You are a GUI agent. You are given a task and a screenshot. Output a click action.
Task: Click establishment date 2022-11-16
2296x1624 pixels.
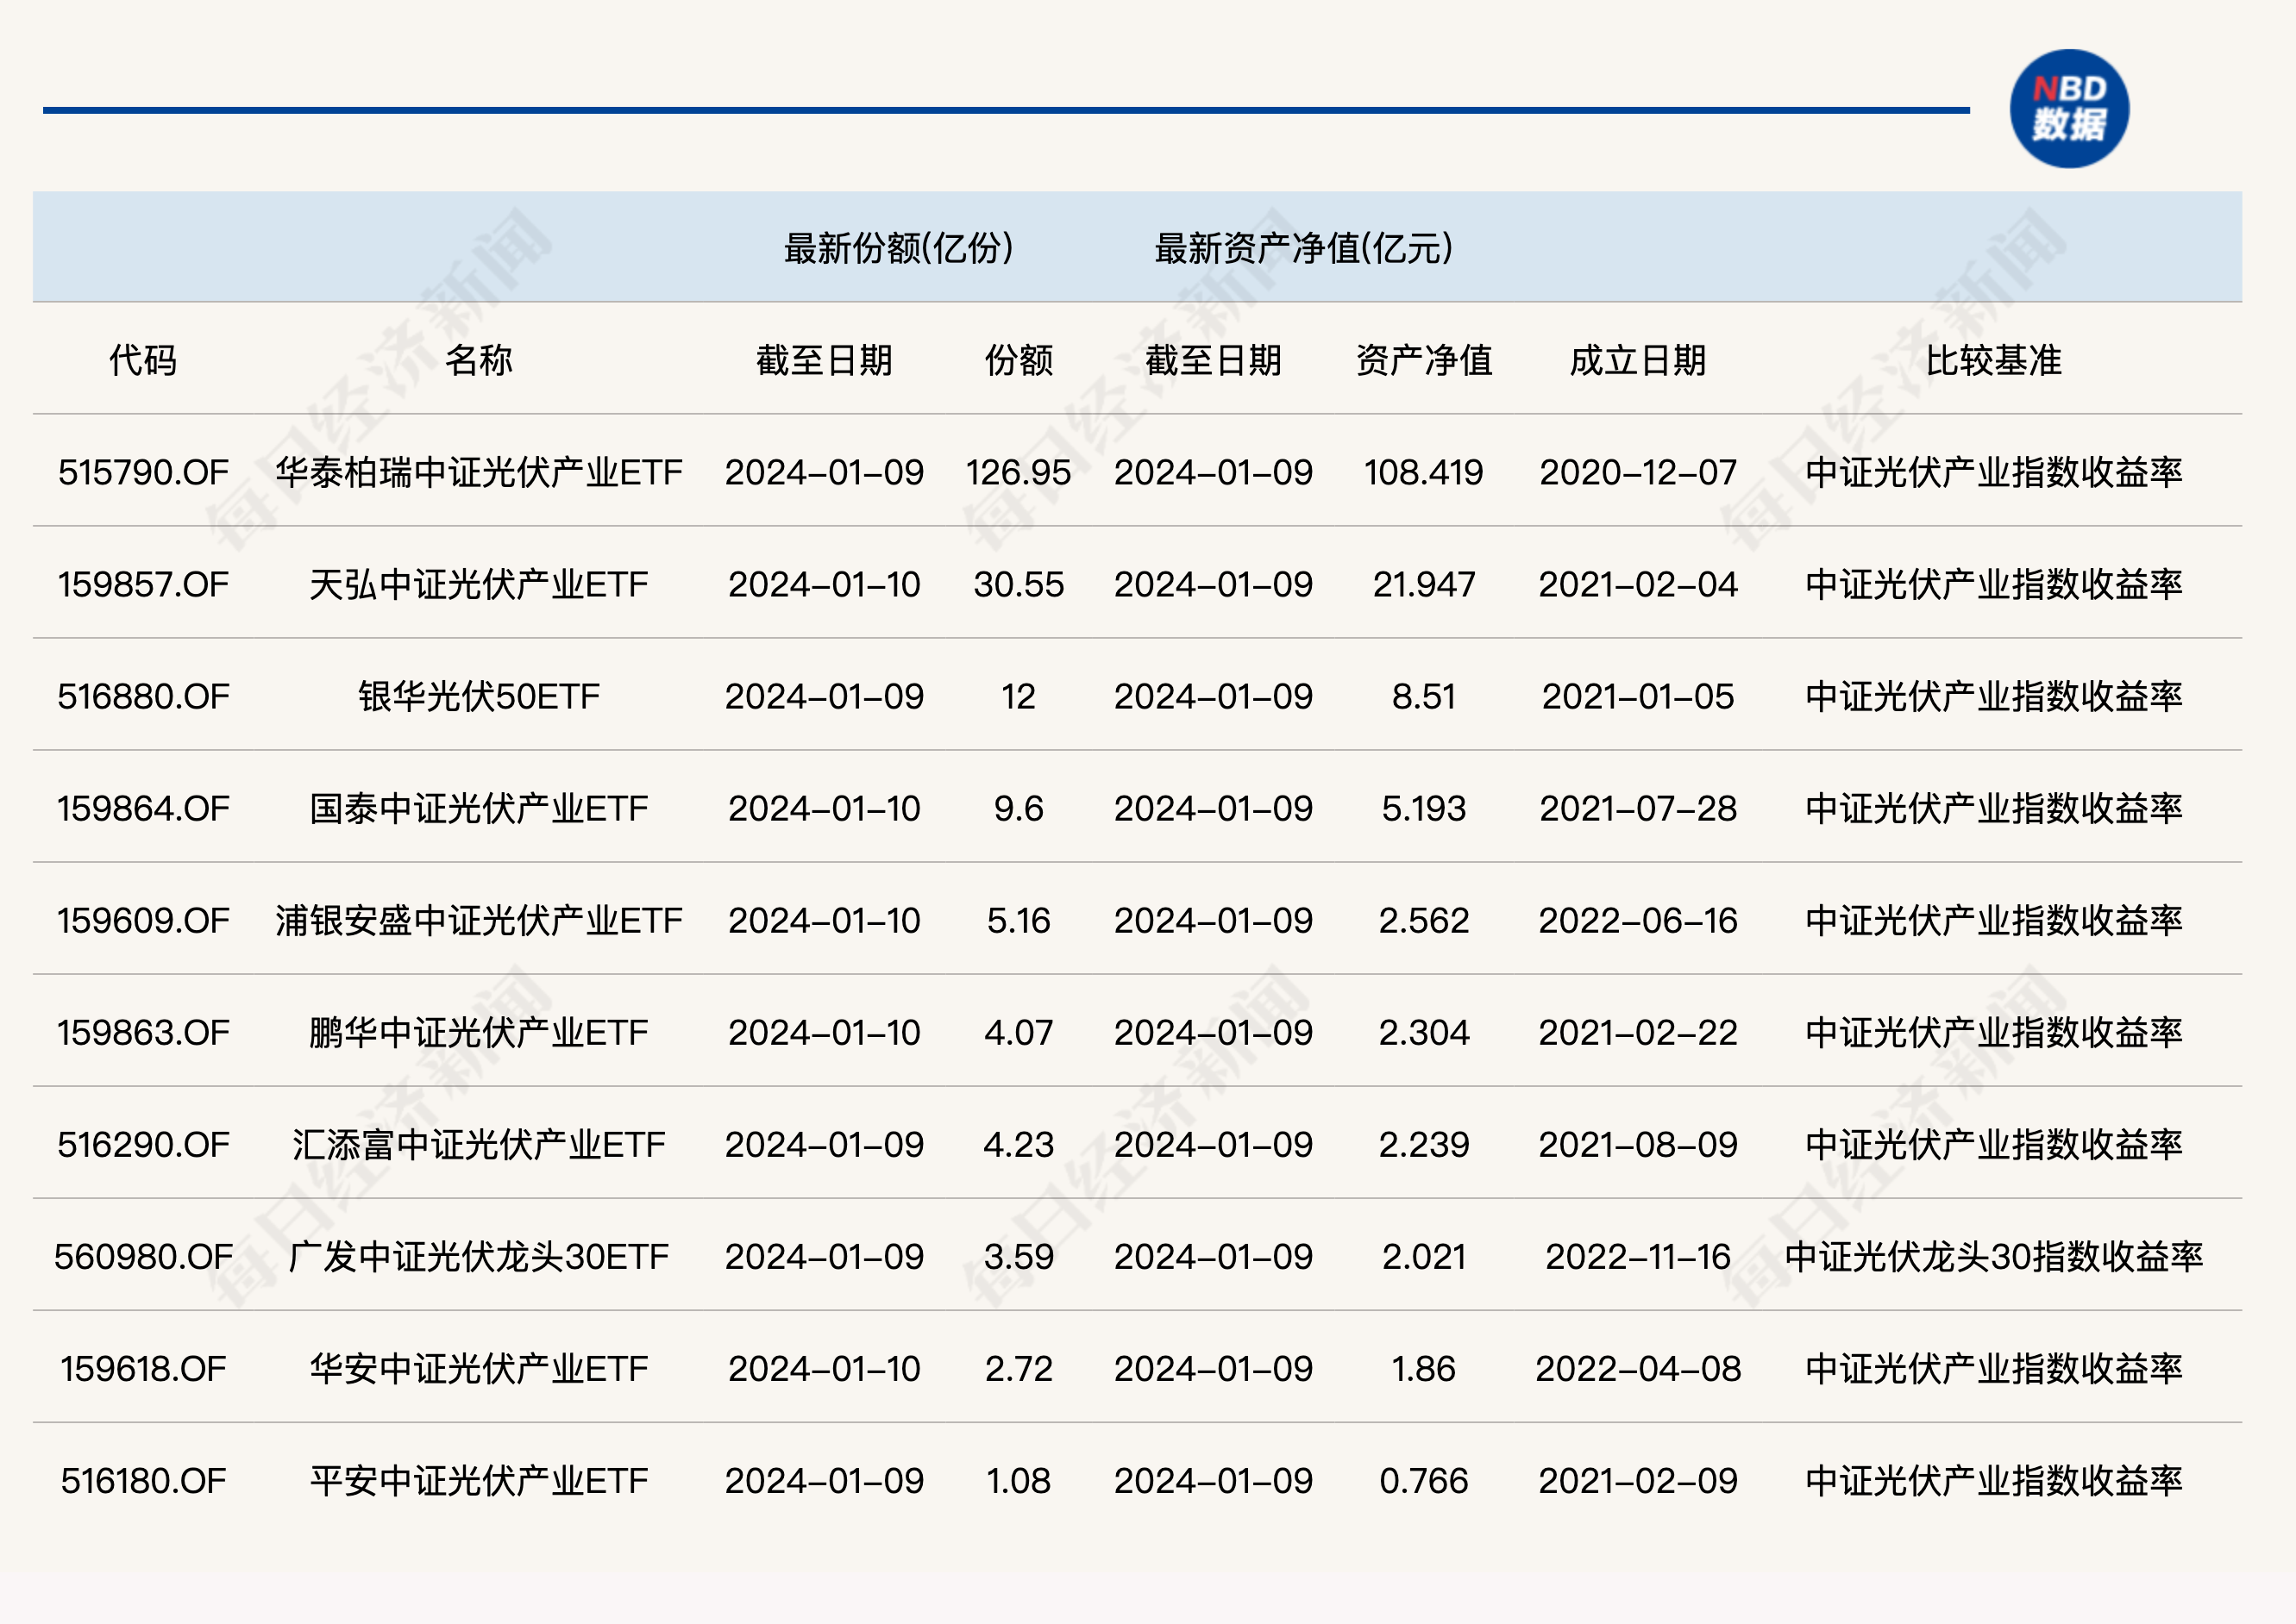click(1637, 1256)
